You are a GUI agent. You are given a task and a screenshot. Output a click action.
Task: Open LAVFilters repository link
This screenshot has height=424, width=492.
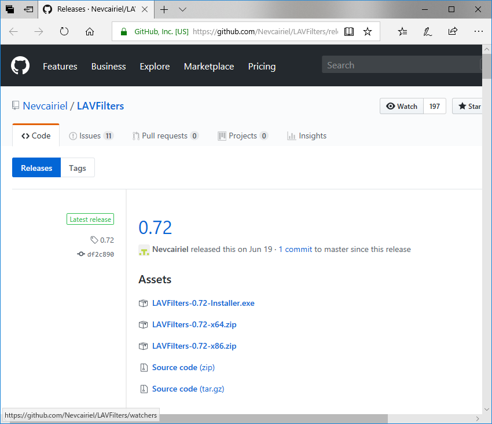pyautogui.click(x=100, y=106)
